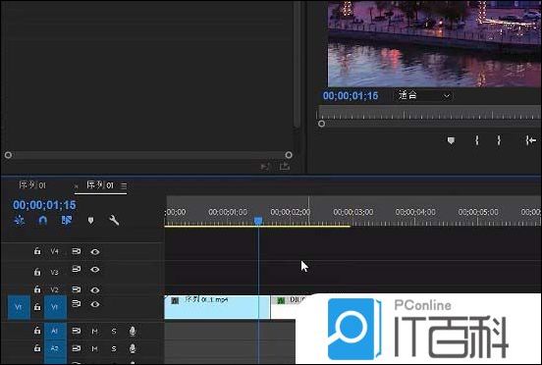The height and width of the screenshot is (365, 542).
Task: Click the program monitor time ruler
Action: pos(429,113)
